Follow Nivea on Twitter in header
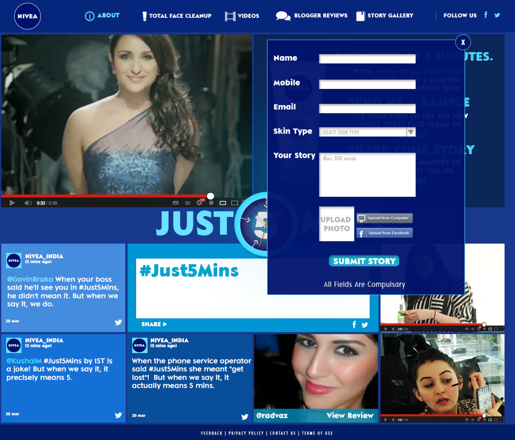Image resolution: width=515 pixels, height=440 pixels. (x=497, y=15)
